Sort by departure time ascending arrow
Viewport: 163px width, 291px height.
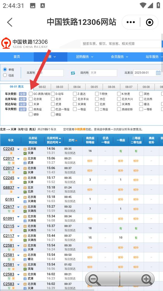60,139
